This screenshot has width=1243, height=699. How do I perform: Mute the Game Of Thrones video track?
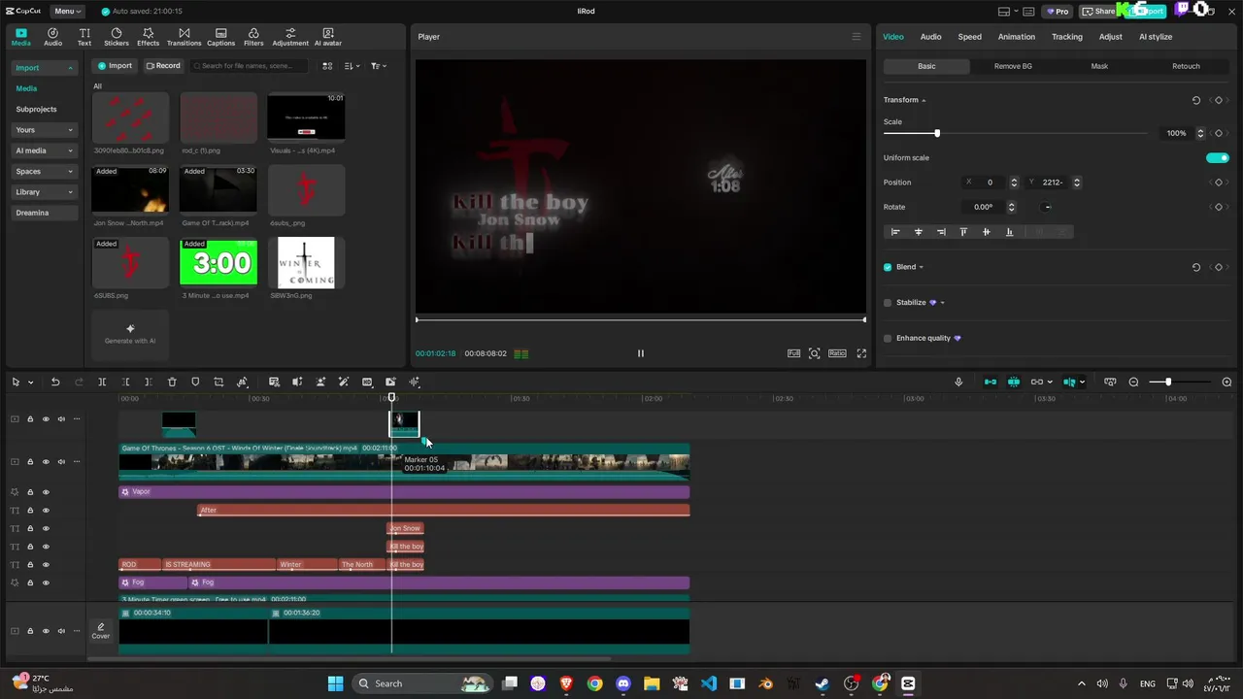click(61, 462)
